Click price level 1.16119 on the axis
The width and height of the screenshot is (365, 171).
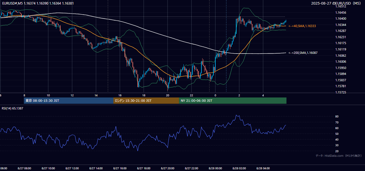pyautogui.click(x=341, y=49)
